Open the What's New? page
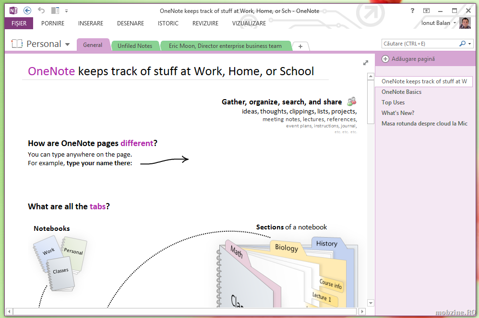 398,113
